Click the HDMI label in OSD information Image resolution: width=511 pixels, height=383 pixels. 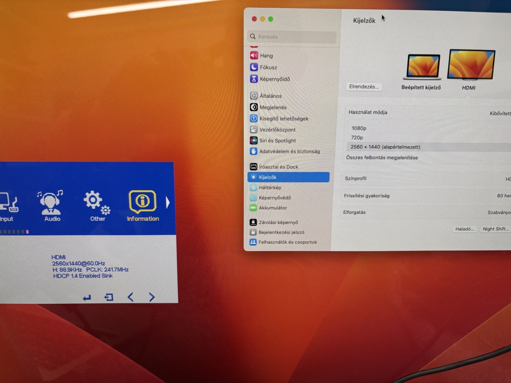[x=58, y=257]
